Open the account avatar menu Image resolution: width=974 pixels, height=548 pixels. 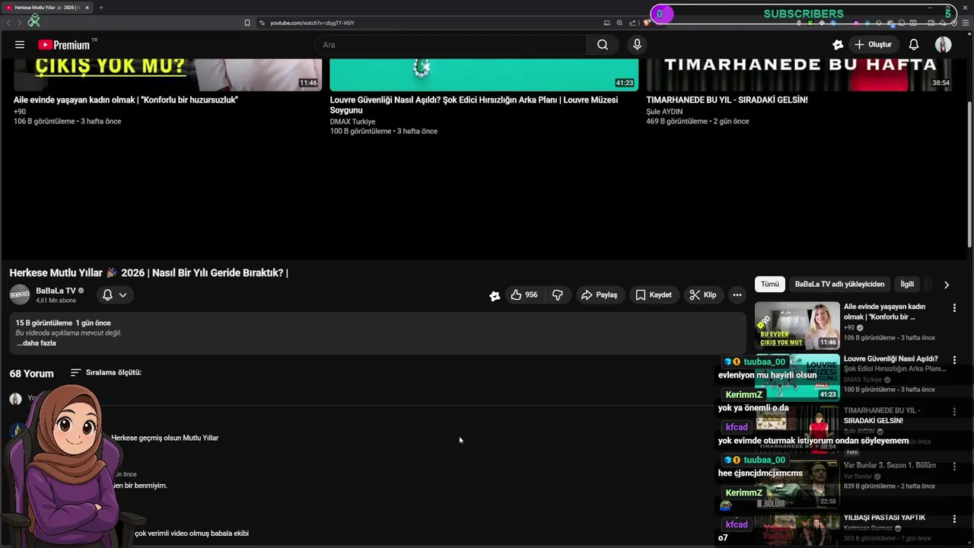click(943, 45)
